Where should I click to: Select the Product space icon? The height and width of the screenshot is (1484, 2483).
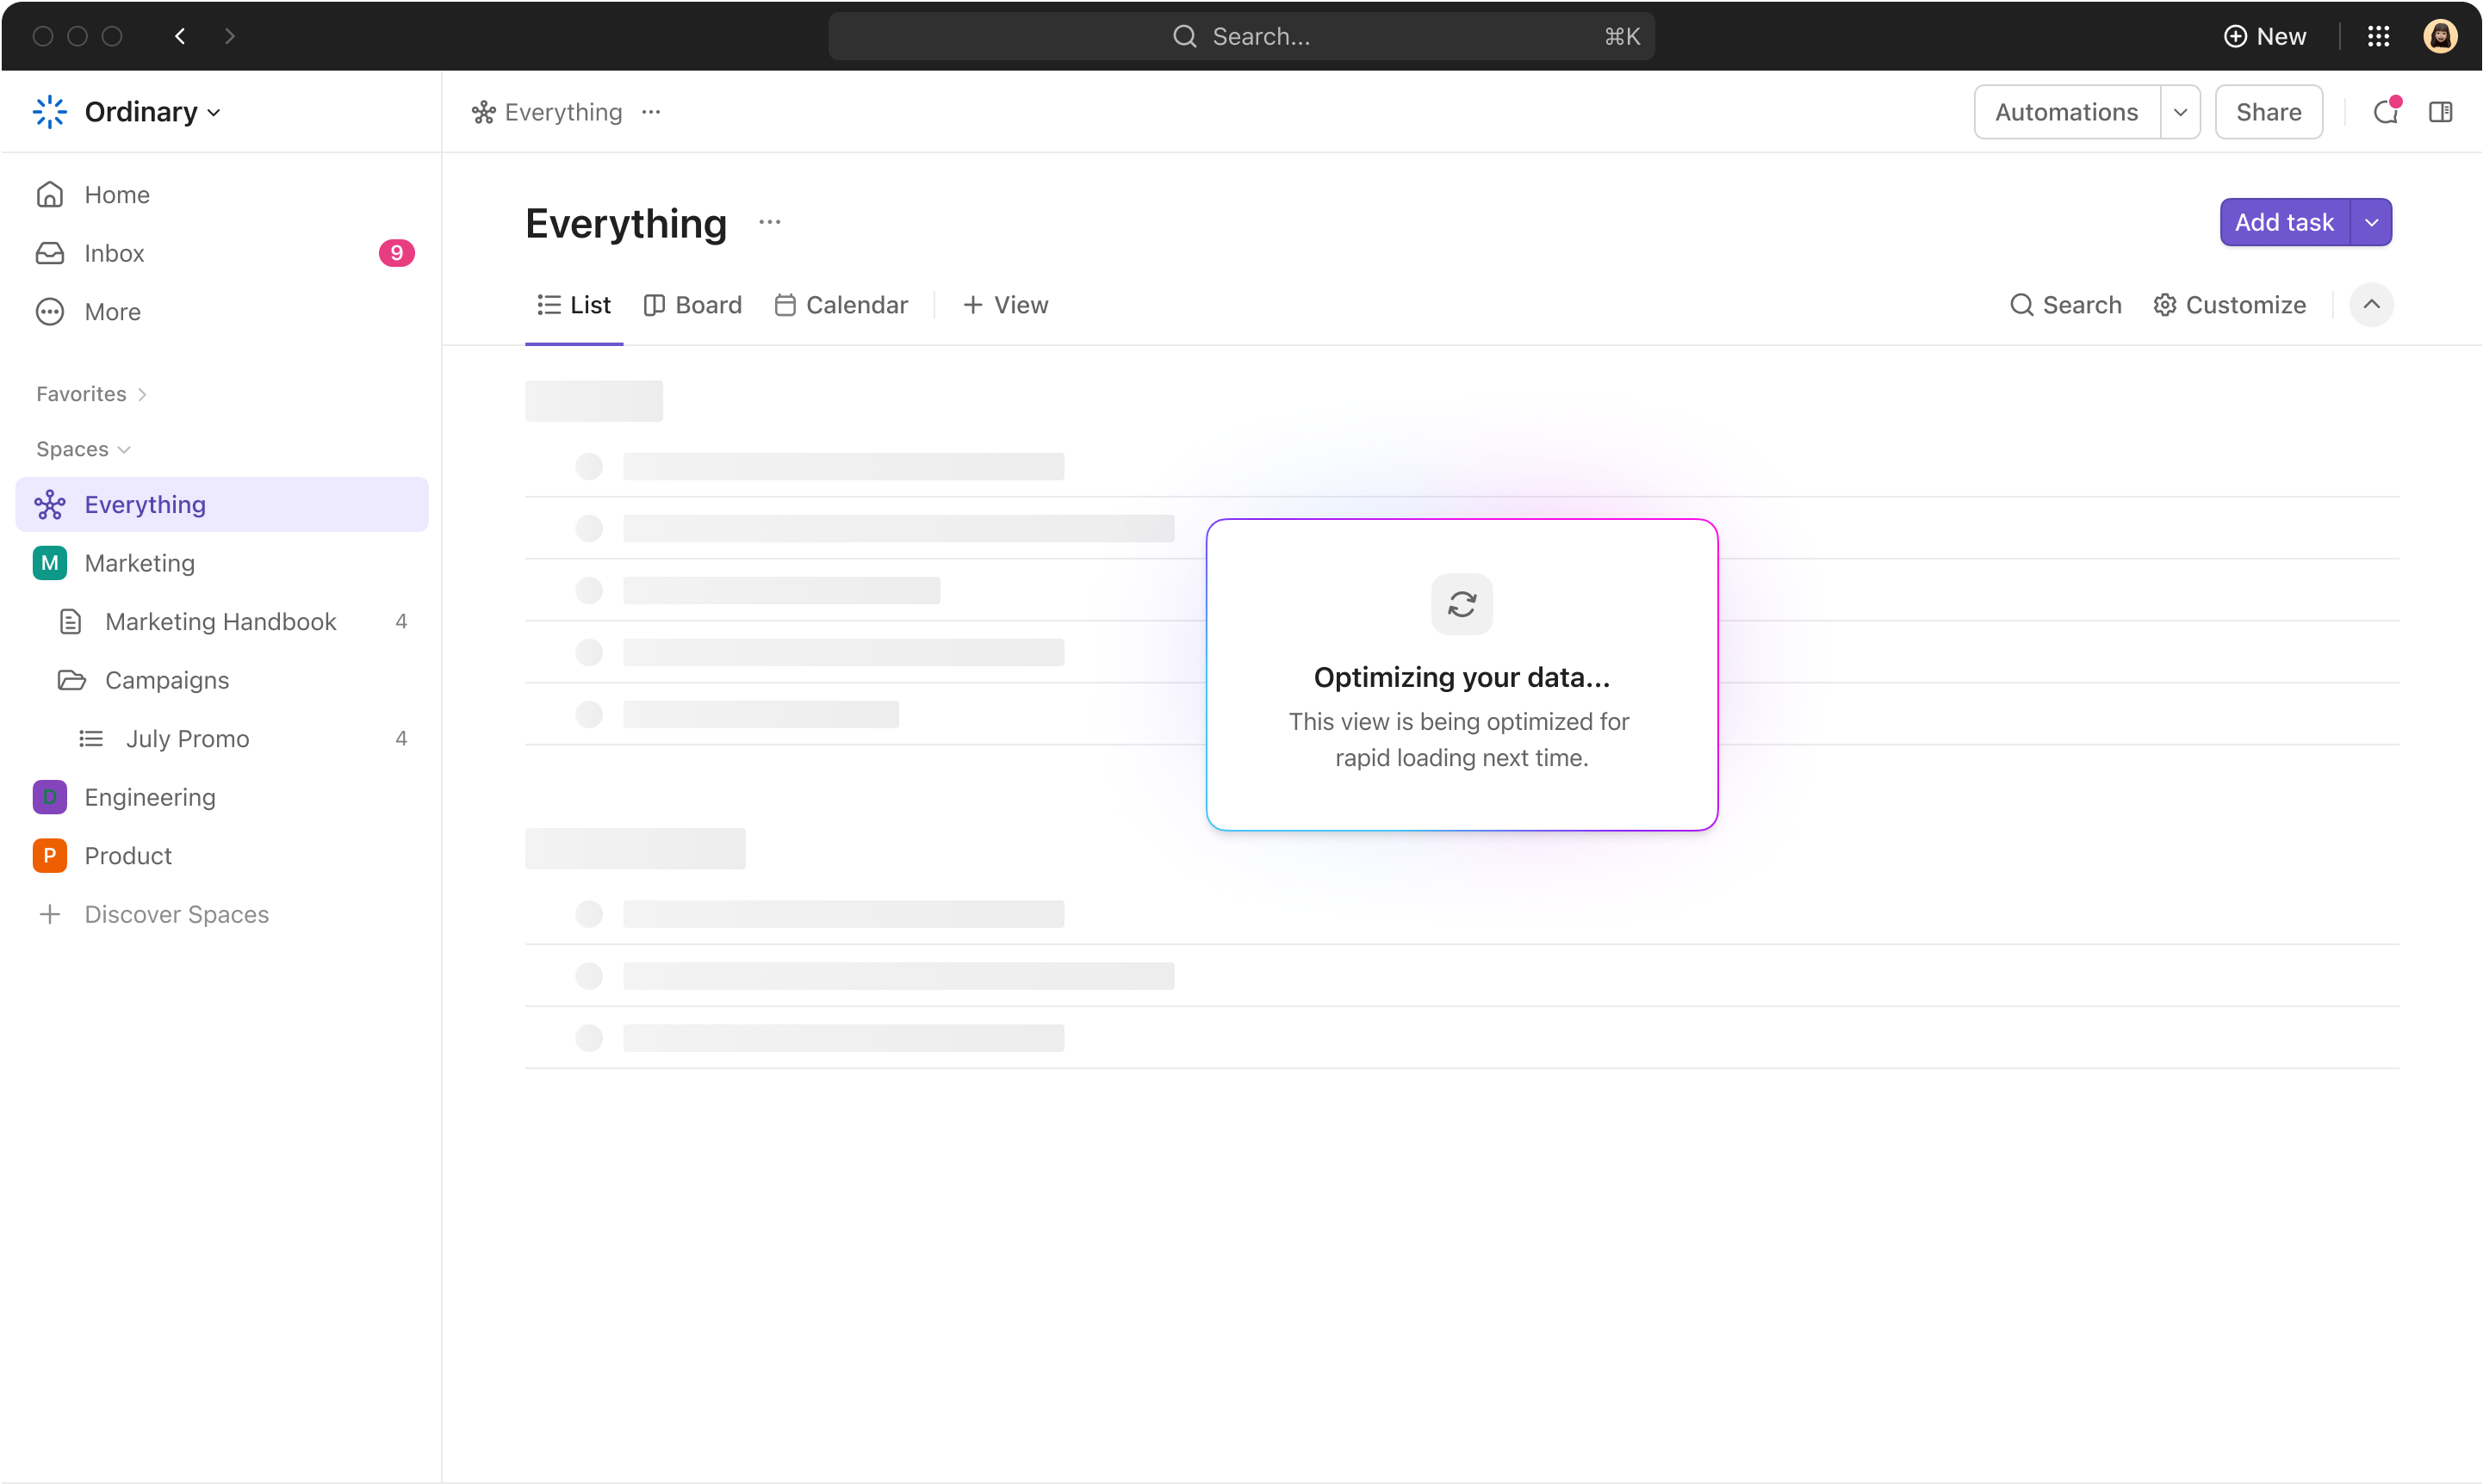50,856
